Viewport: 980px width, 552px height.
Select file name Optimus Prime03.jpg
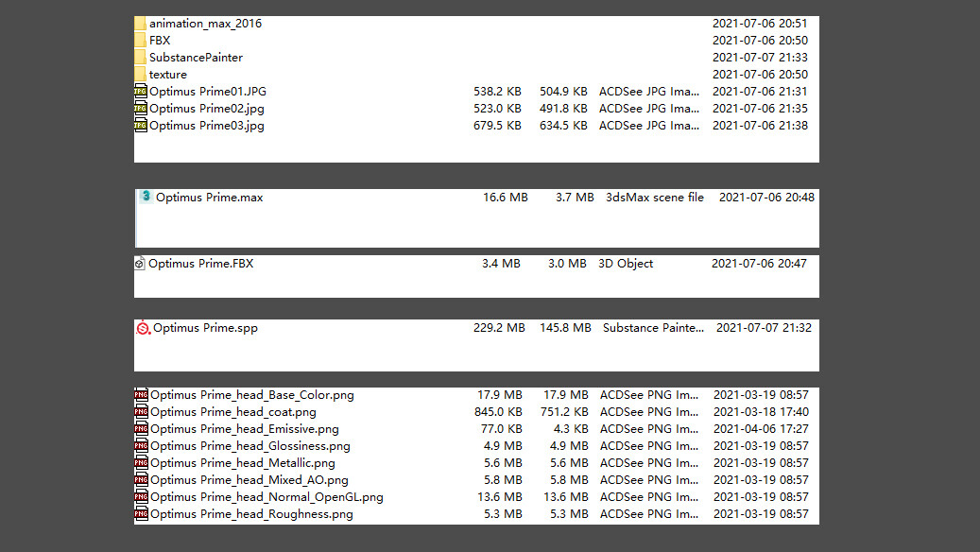click(x=207, y=126)
